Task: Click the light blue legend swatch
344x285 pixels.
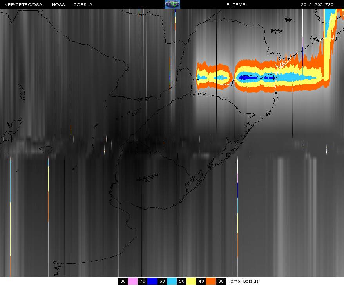Action: [x=172, y=281]
